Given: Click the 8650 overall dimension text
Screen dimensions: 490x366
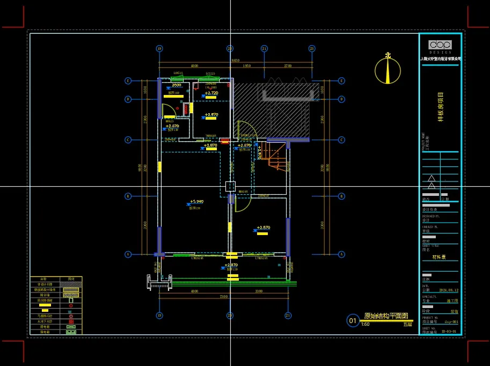Looking at the screenshot, I should click(x=235, y=60).
